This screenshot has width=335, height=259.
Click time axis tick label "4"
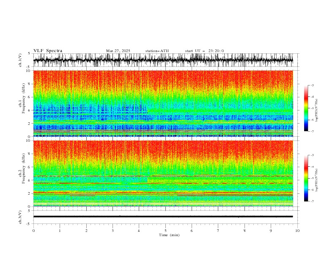click(x=139, y=231)
